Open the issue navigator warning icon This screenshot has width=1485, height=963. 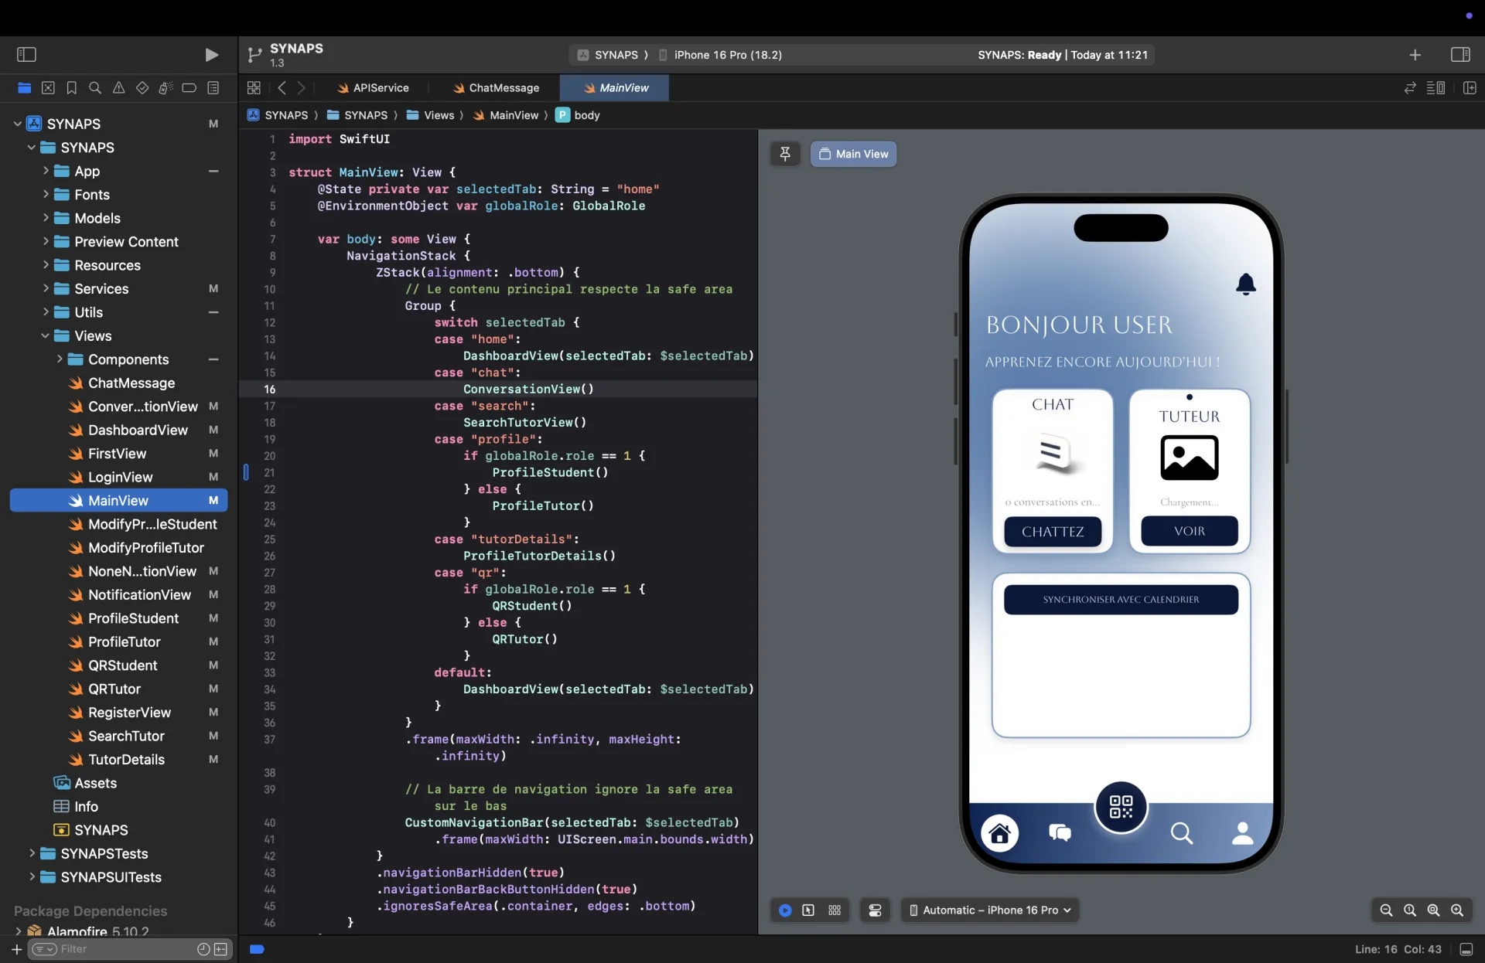(x=118, y=87)
